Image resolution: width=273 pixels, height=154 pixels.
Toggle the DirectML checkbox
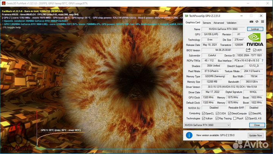250,113
